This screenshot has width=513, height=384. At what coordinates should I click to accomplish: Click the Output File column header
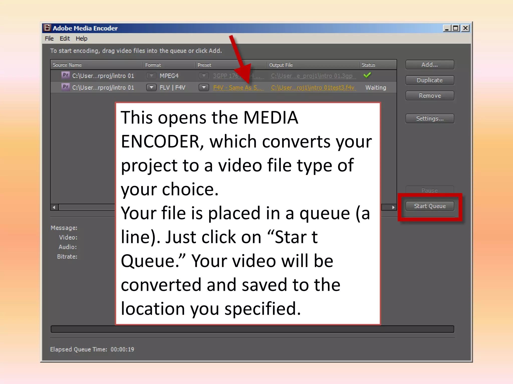click(x=313, y=65)
